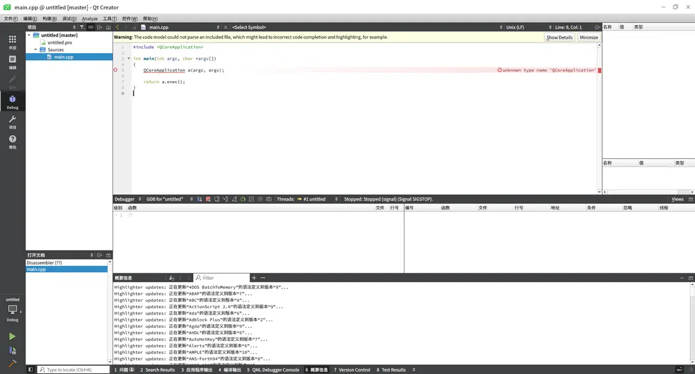Fold the main function at line 3
Viewport: 695px width, 374px height.
129,58
